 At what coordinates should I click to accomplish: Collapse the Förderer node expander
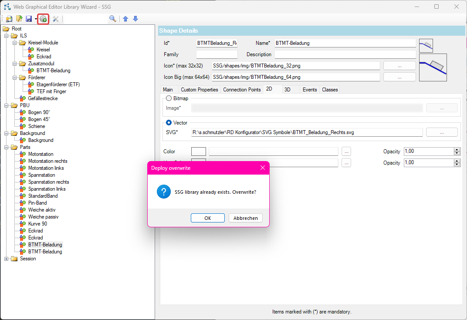pyautogui.click(x=15, y=77)
